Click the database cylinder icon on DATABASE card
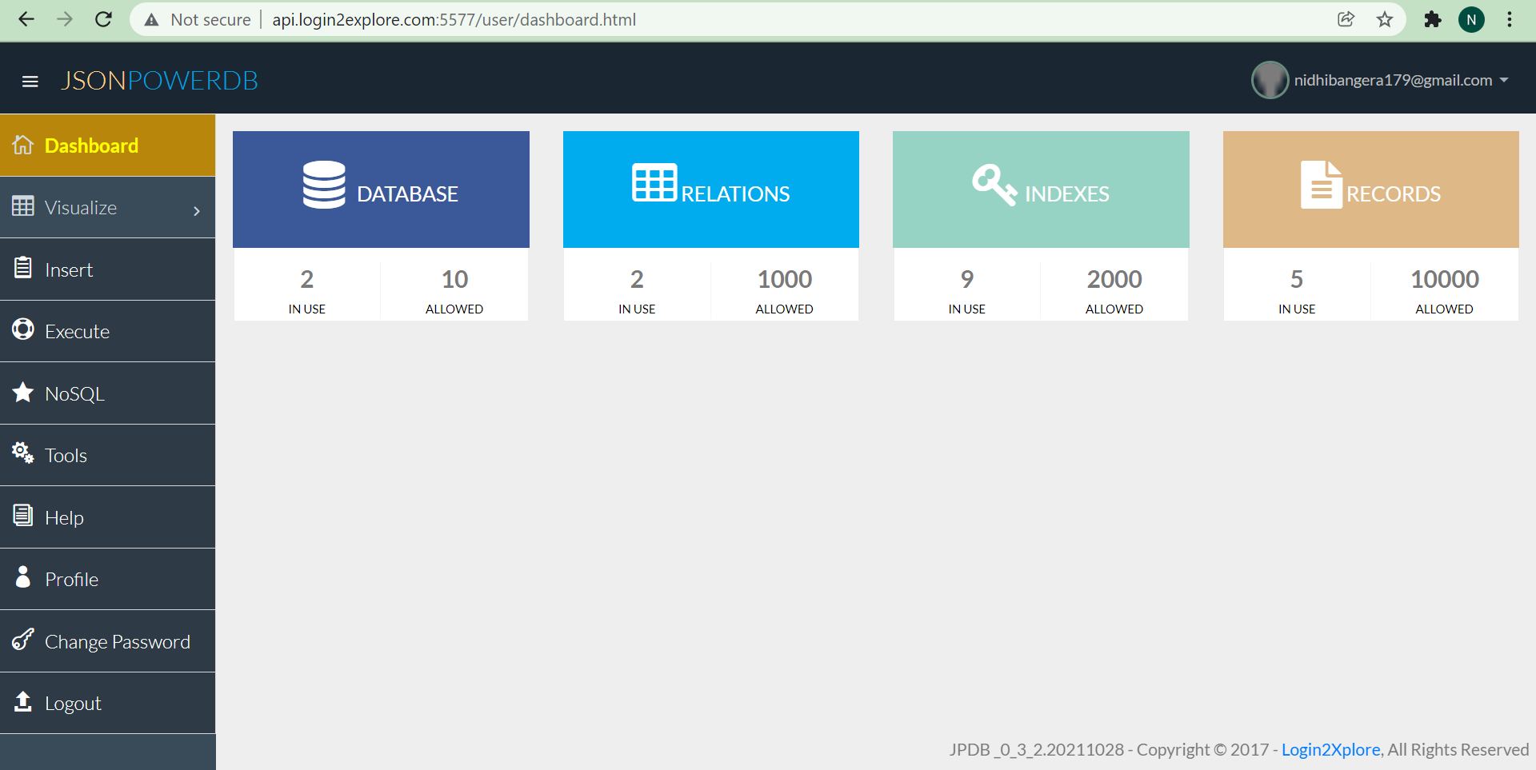Image resolution: width=1536 pixels, height=770 pixels. (323, 186)
